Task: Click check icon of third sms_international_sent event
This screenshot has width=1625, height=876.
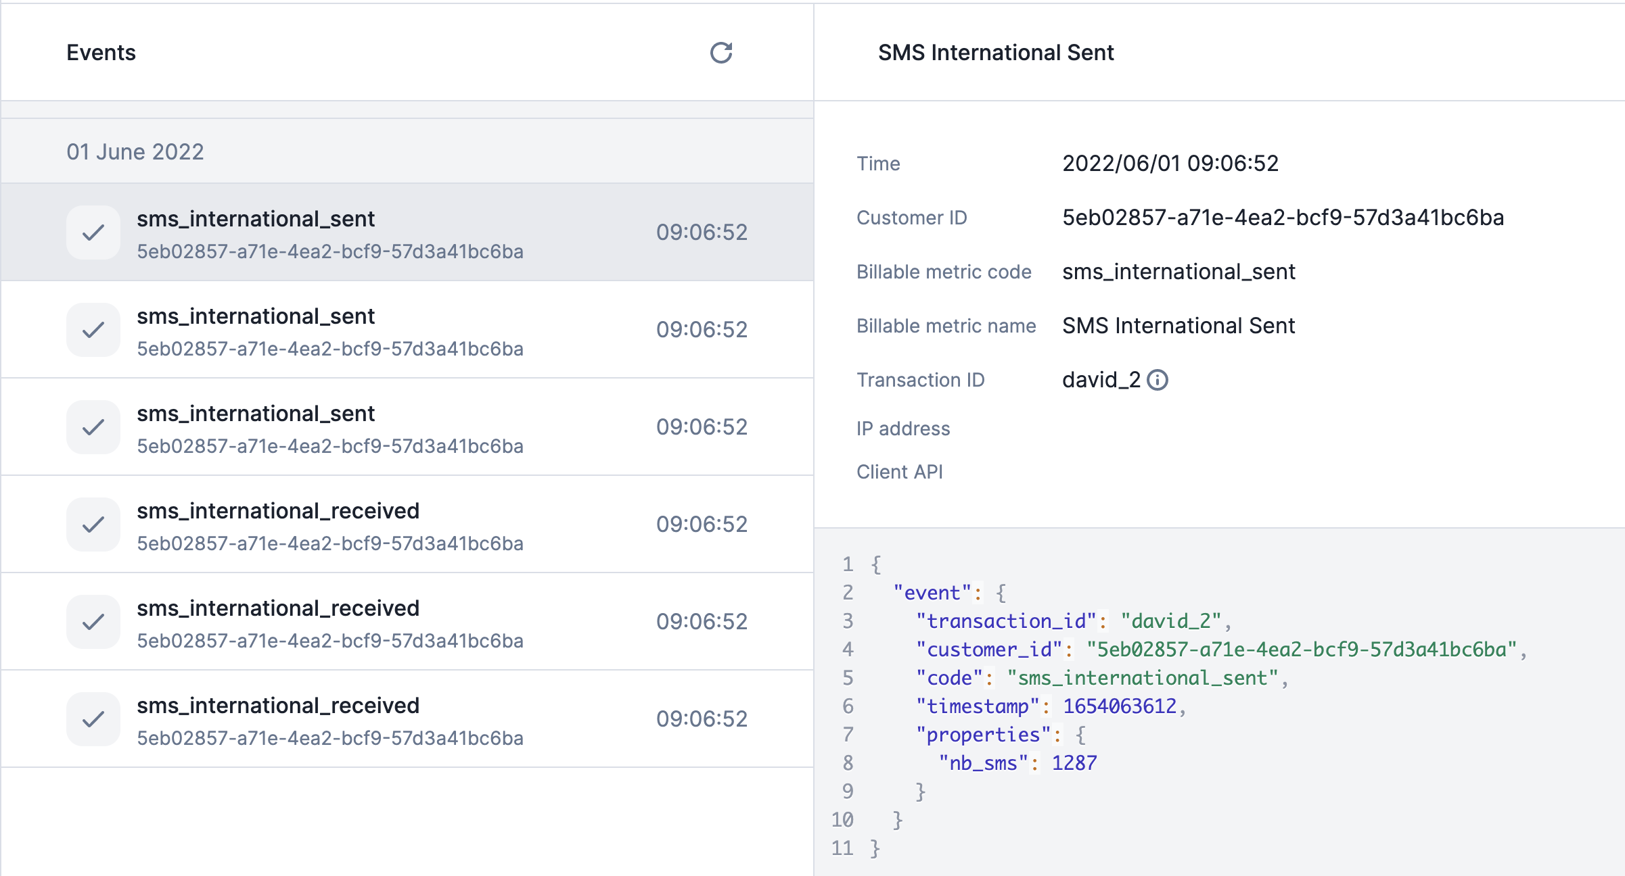Action: click(93, 427)
